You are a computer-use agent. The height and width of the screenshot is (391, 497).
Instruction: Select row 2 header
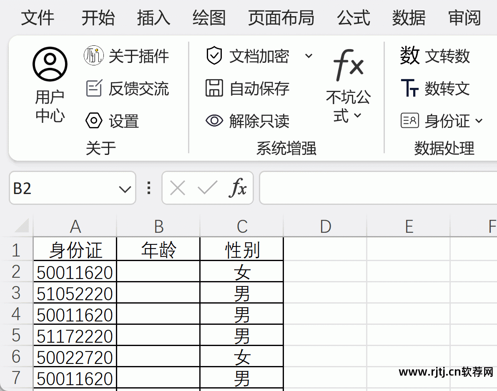16,271
